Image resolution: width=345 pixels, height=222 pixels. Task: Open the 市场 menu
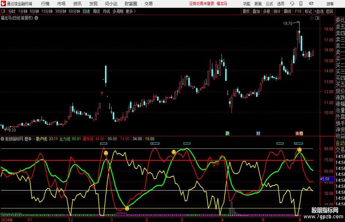(x=61, y=4)
